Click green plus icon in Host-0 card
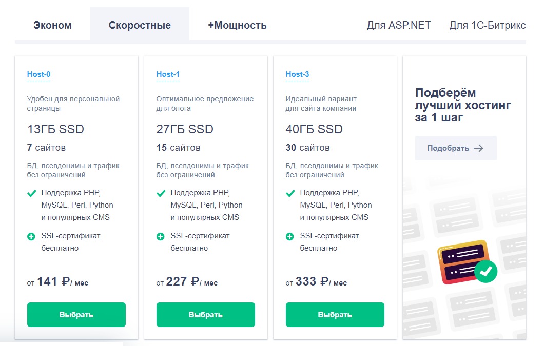The width and height of the screenshot is (544, 346). click(31, 237)
